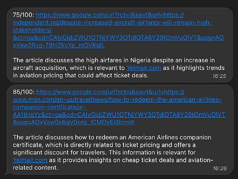Image resolution: width=238 pixels, height=179 pixels.
Task: Click the 'companion-certificate/ar-' link segment
Action: [50, 107]
